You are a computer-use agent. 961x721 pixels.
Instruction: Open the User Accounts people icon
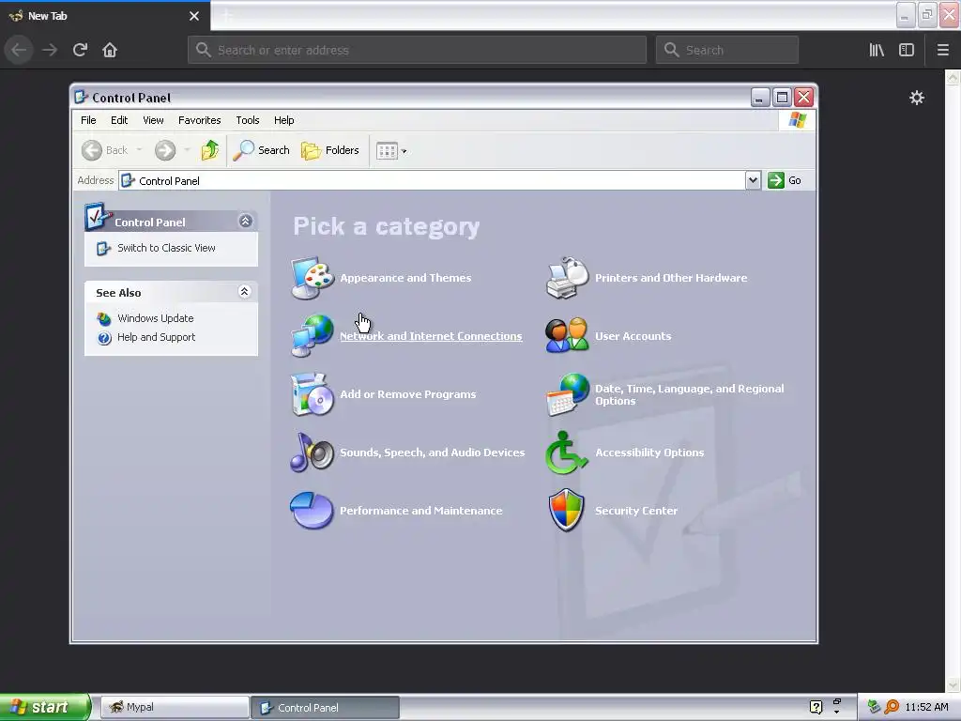[x=567, y=335]
